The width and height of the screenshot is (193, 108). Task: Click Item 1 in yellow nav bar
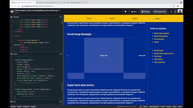click(89, 19)
